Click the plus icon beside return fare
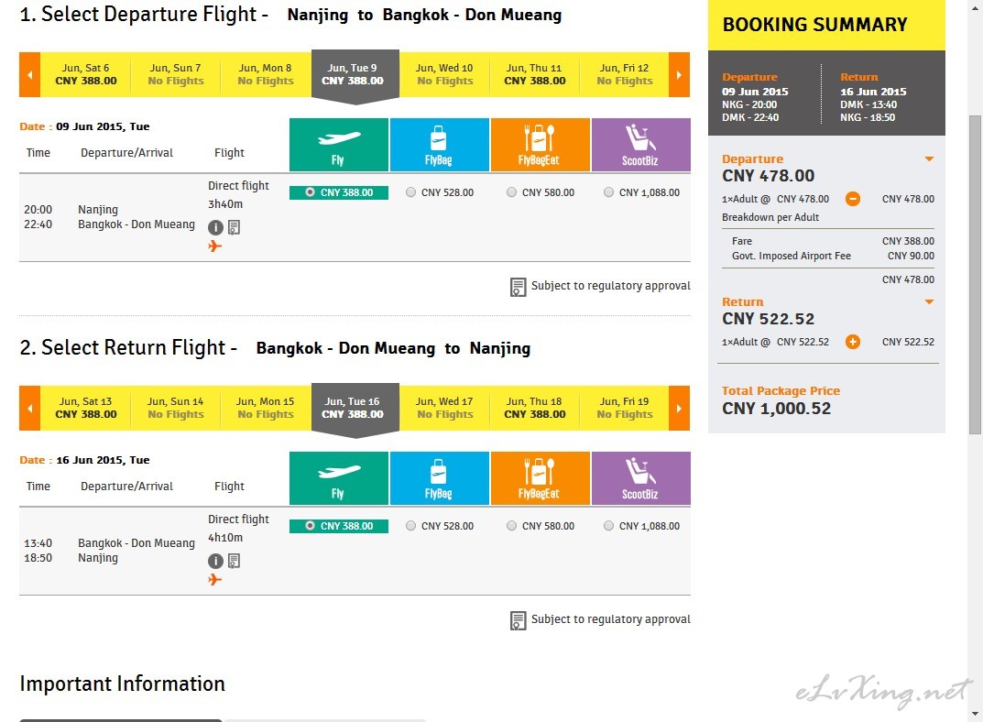The width and height of the screenshot is (983, 722). (852, 342)
